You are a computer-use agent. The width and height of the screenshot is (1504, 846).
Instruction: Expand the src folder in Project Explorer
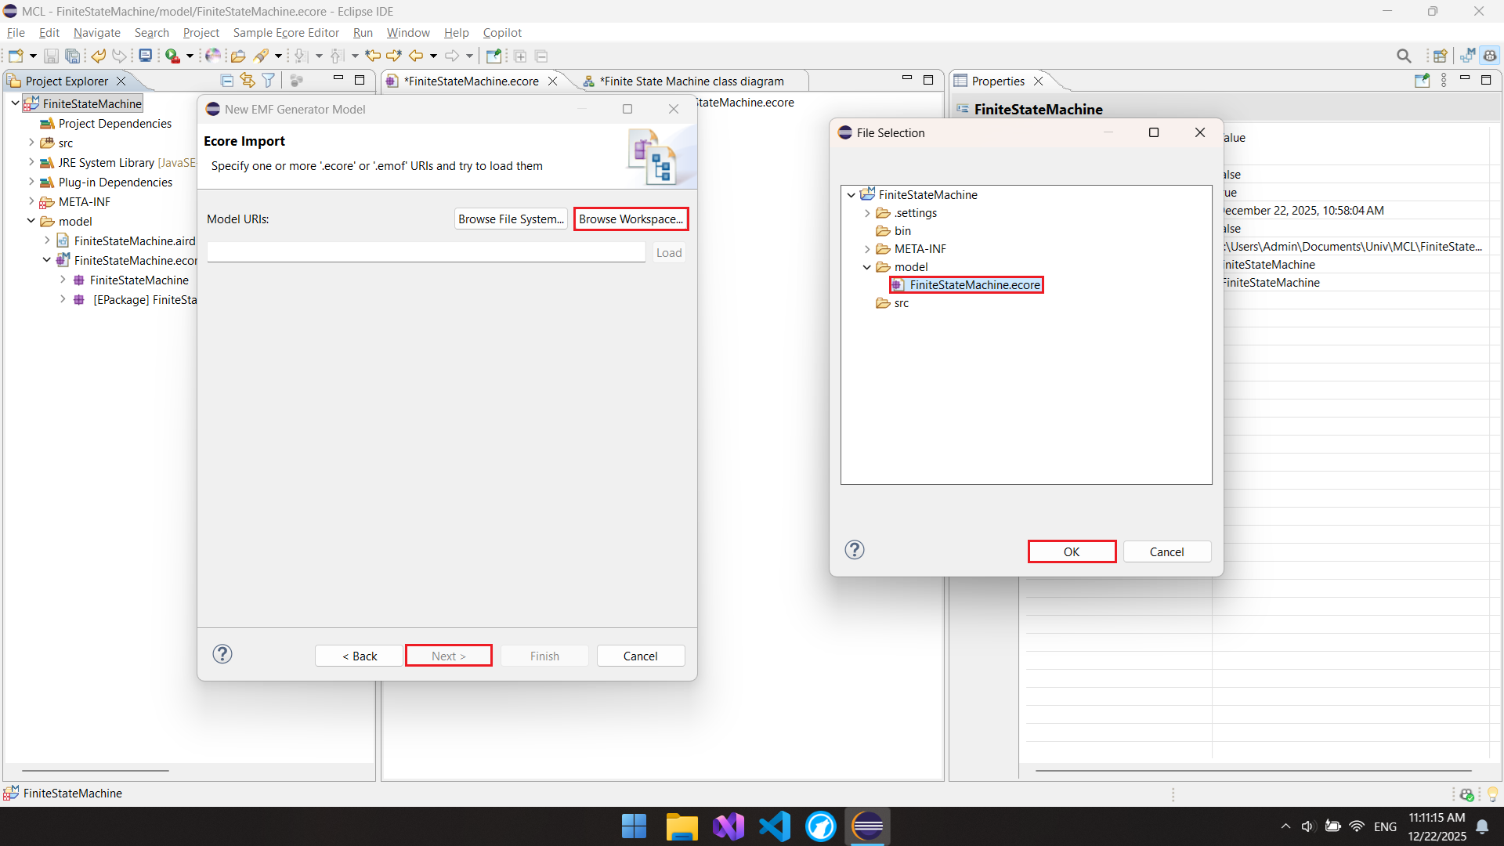click(x=31, y=143)
